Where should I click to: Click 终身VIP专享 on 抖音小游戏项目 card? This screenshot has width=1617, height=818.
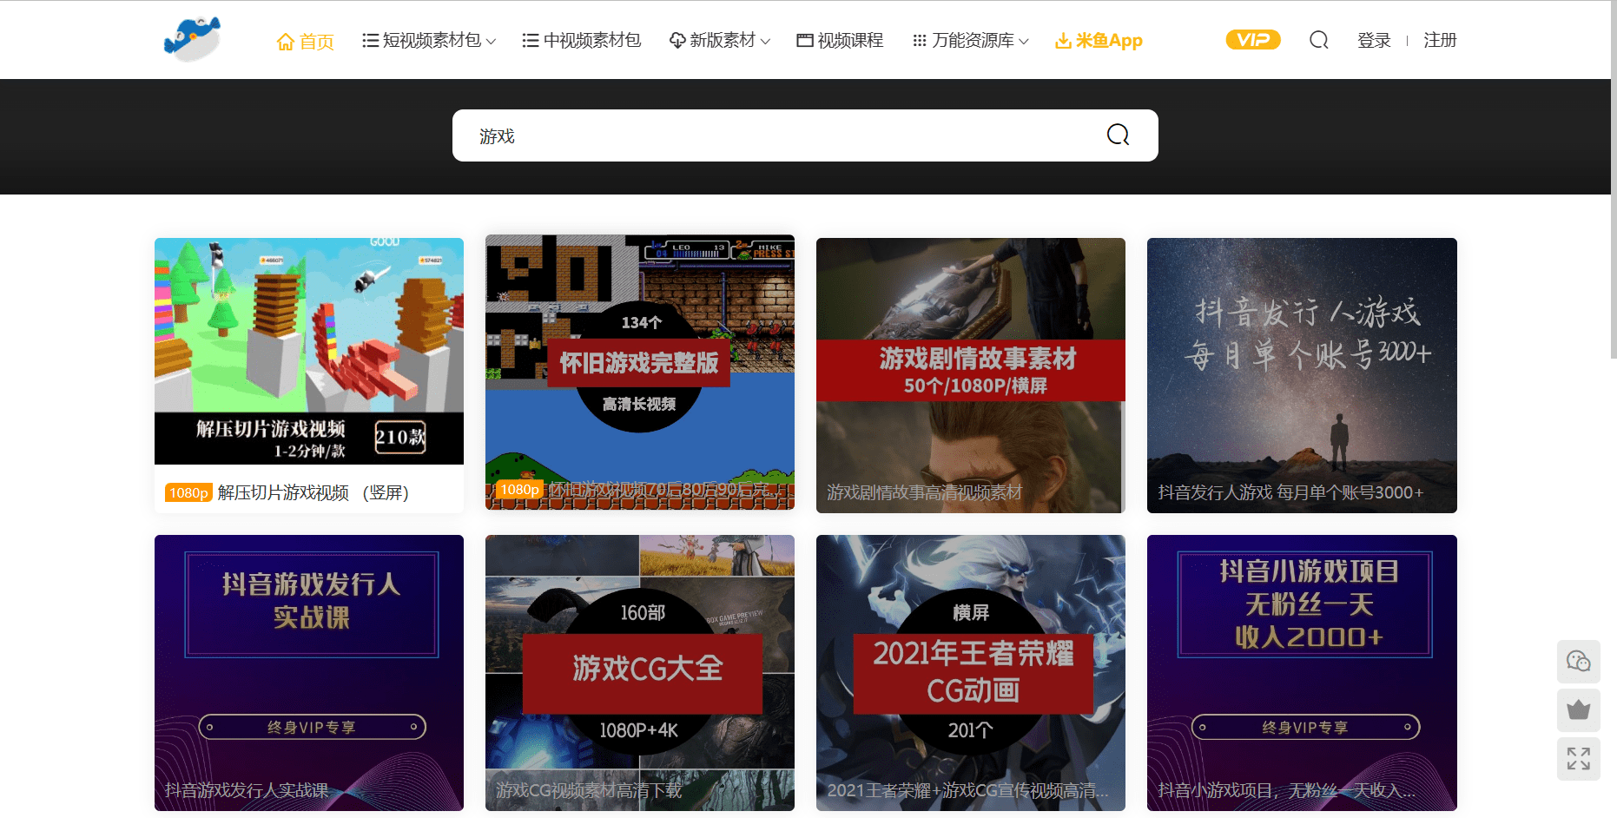click(x=1305, y=727)
